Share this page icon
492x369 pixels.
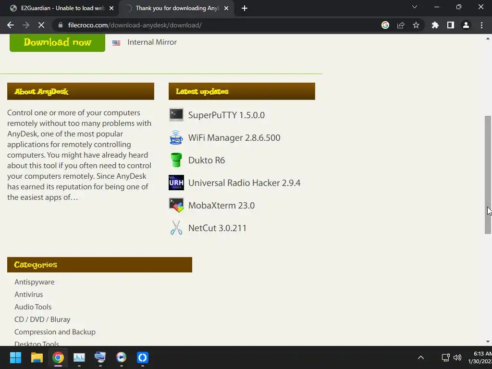coord(401,25)
